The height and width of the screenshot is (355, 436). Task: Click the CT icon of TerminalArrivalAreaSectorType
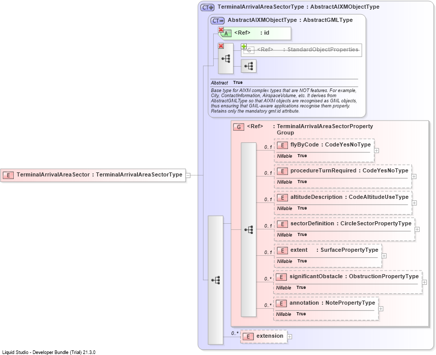(208, 8)
